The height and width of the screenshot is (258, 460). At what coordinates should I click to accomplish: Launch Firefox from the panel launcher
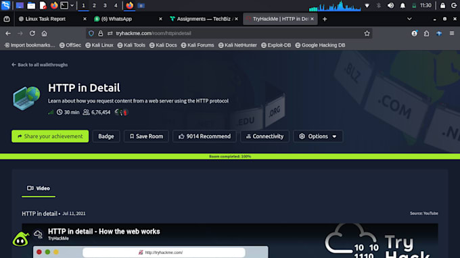(x=54, y=5)
